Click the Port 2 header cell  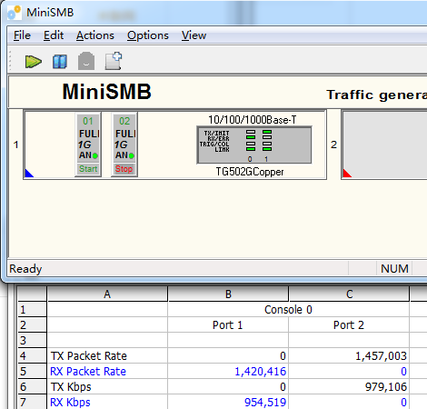point(349,325)
